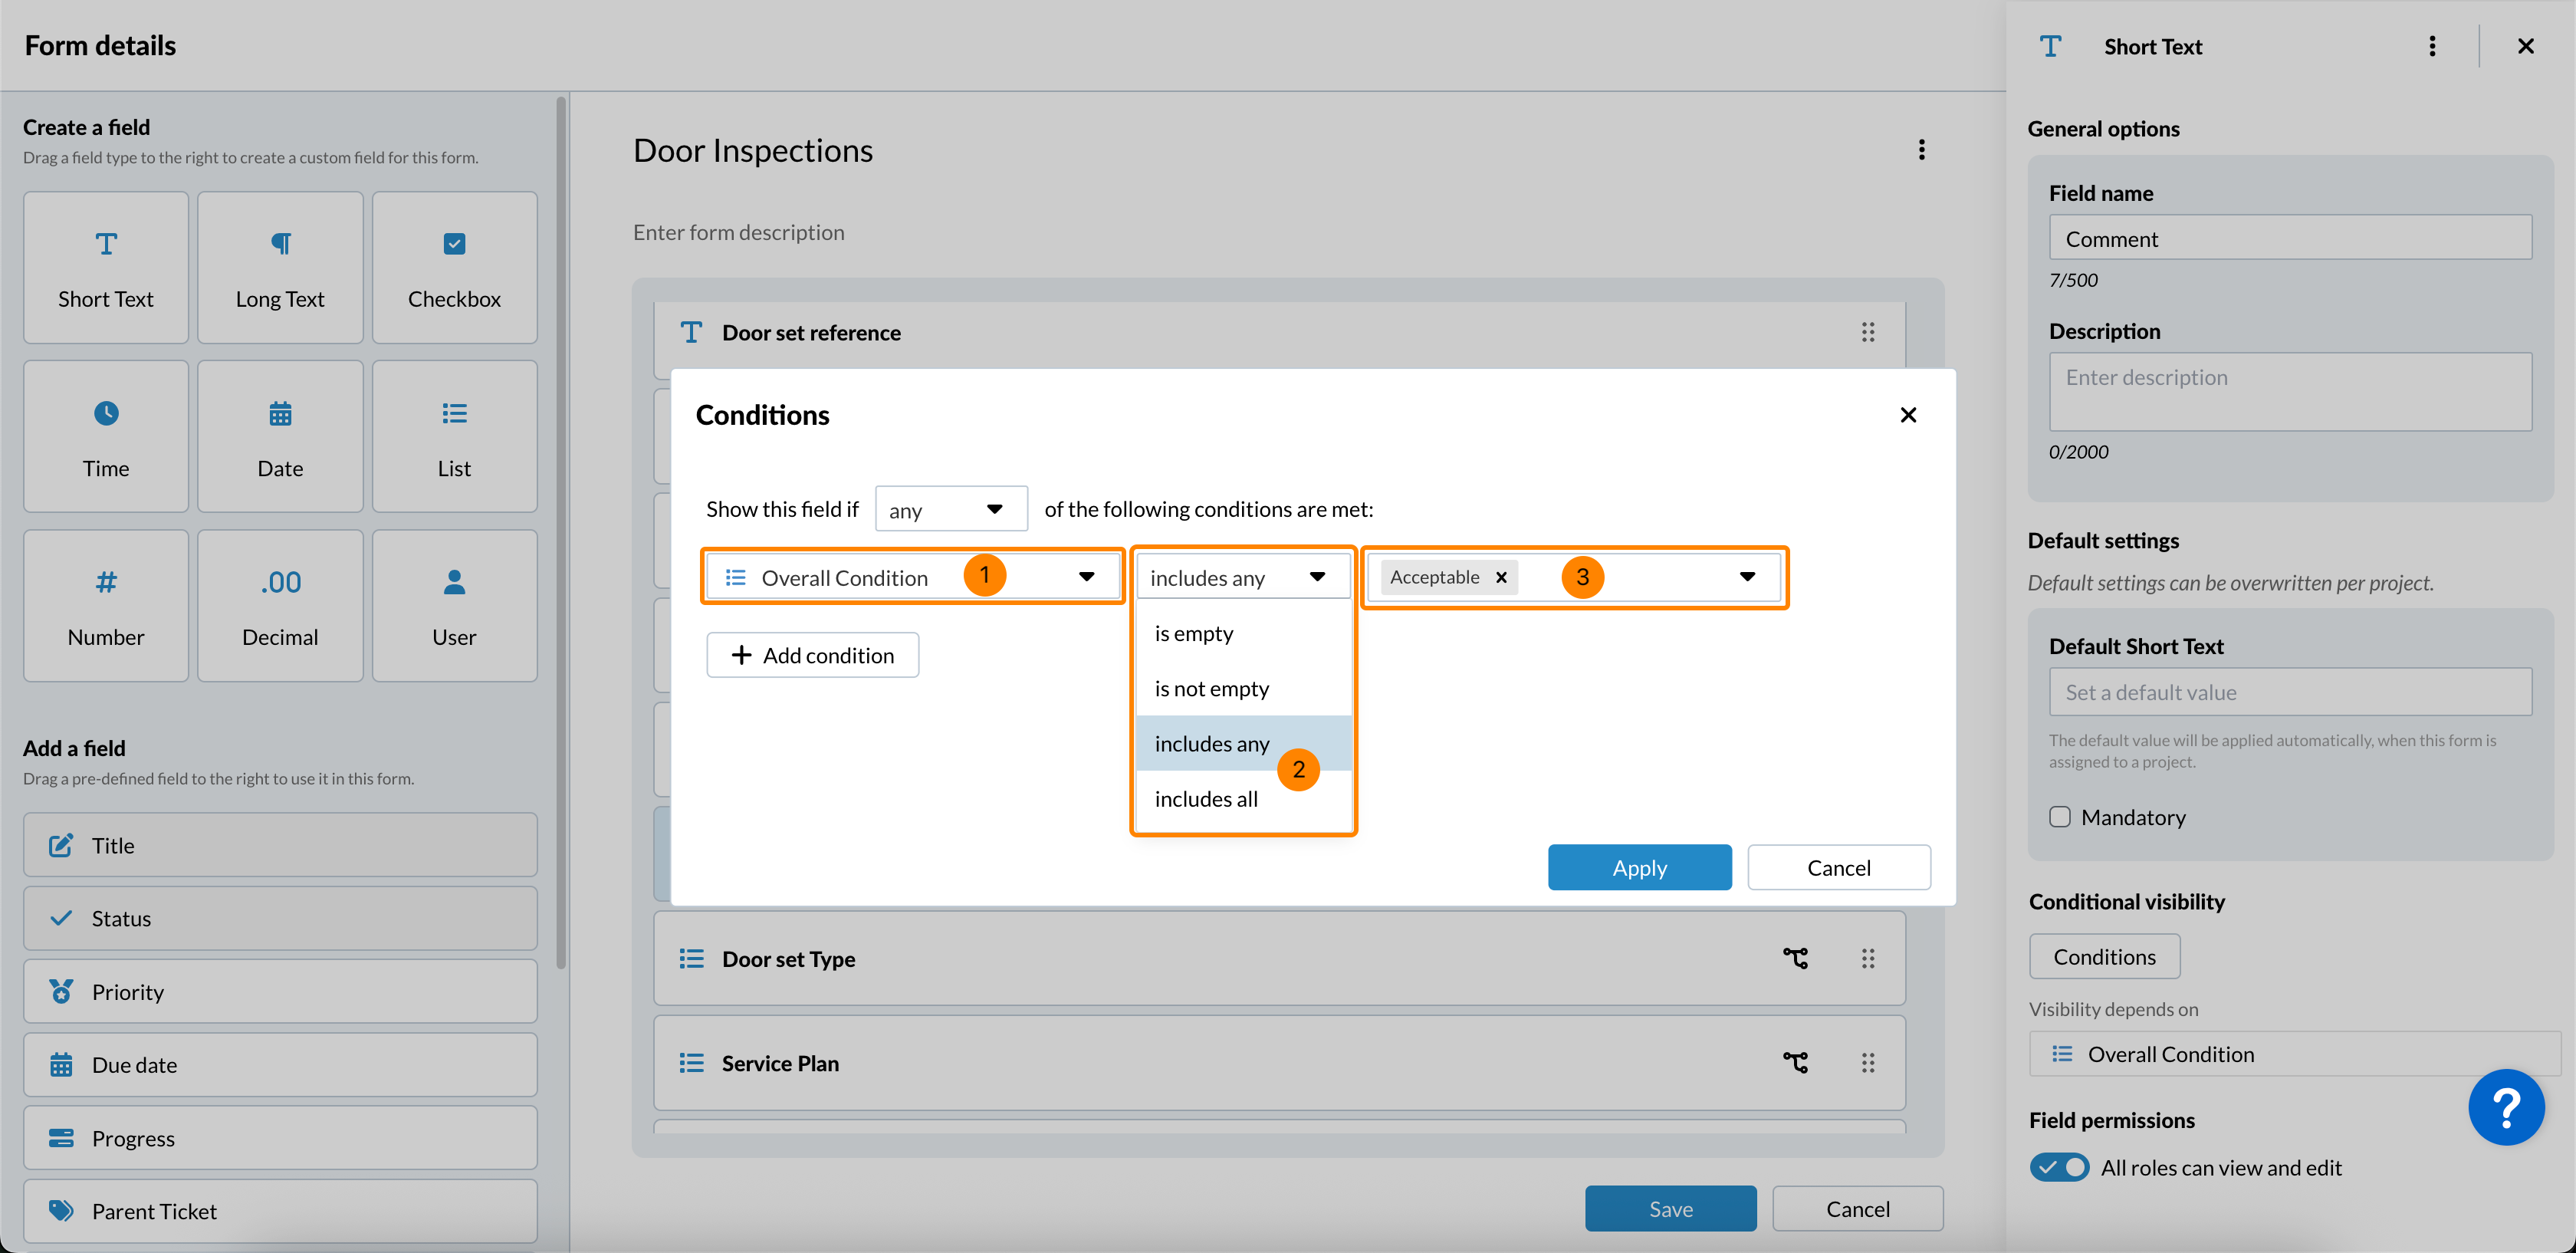The width and height of the screenshot is (2576, 1253).
Task: Open the any/all conditions dropdown
Action: 951,509
